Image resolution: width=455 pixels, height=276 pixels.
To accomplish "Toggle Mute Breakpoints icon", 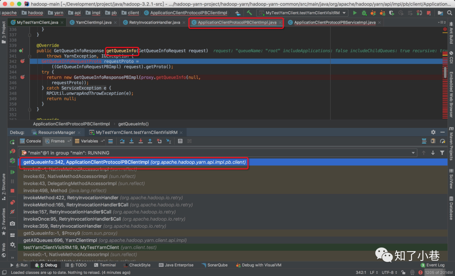I will tap(12, 212).
